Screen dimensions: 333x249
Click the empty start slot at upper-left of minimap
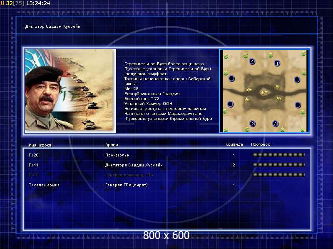(x=231, y=78)
